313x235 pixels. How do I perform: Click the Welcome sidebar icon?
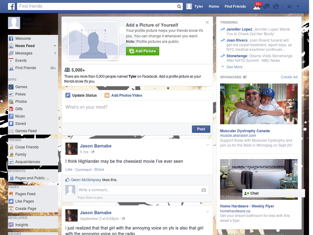point(11,39)
